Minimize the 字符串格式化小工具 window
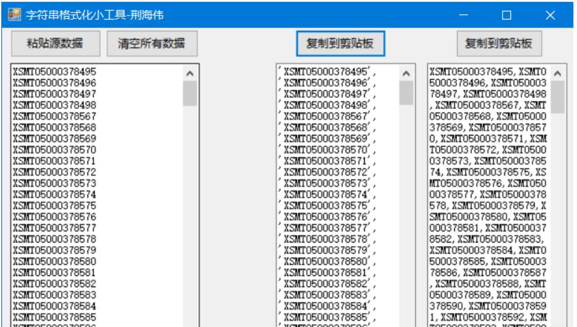This screenshot has height=327, width=577. (464, 15)
